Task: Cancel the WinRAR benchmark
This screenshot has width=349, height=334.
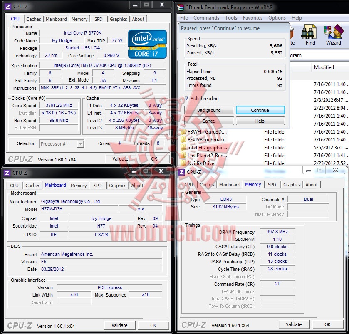Action: (x=209, y=121)
